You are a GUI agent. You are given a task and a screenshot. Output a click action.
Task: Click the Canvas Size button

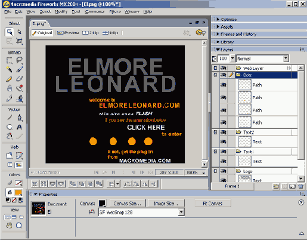point(128,204)
